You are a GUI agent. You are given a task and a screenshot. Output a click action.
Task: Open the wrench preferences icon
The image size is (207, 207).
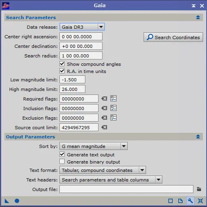tap(190, 201)
